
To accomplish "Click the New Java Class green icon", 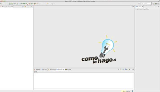I will click(x=32, y=4).
